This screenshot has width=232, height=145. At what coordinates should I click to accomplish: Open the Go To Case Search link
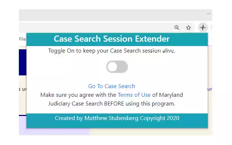[x=112, y=86]
